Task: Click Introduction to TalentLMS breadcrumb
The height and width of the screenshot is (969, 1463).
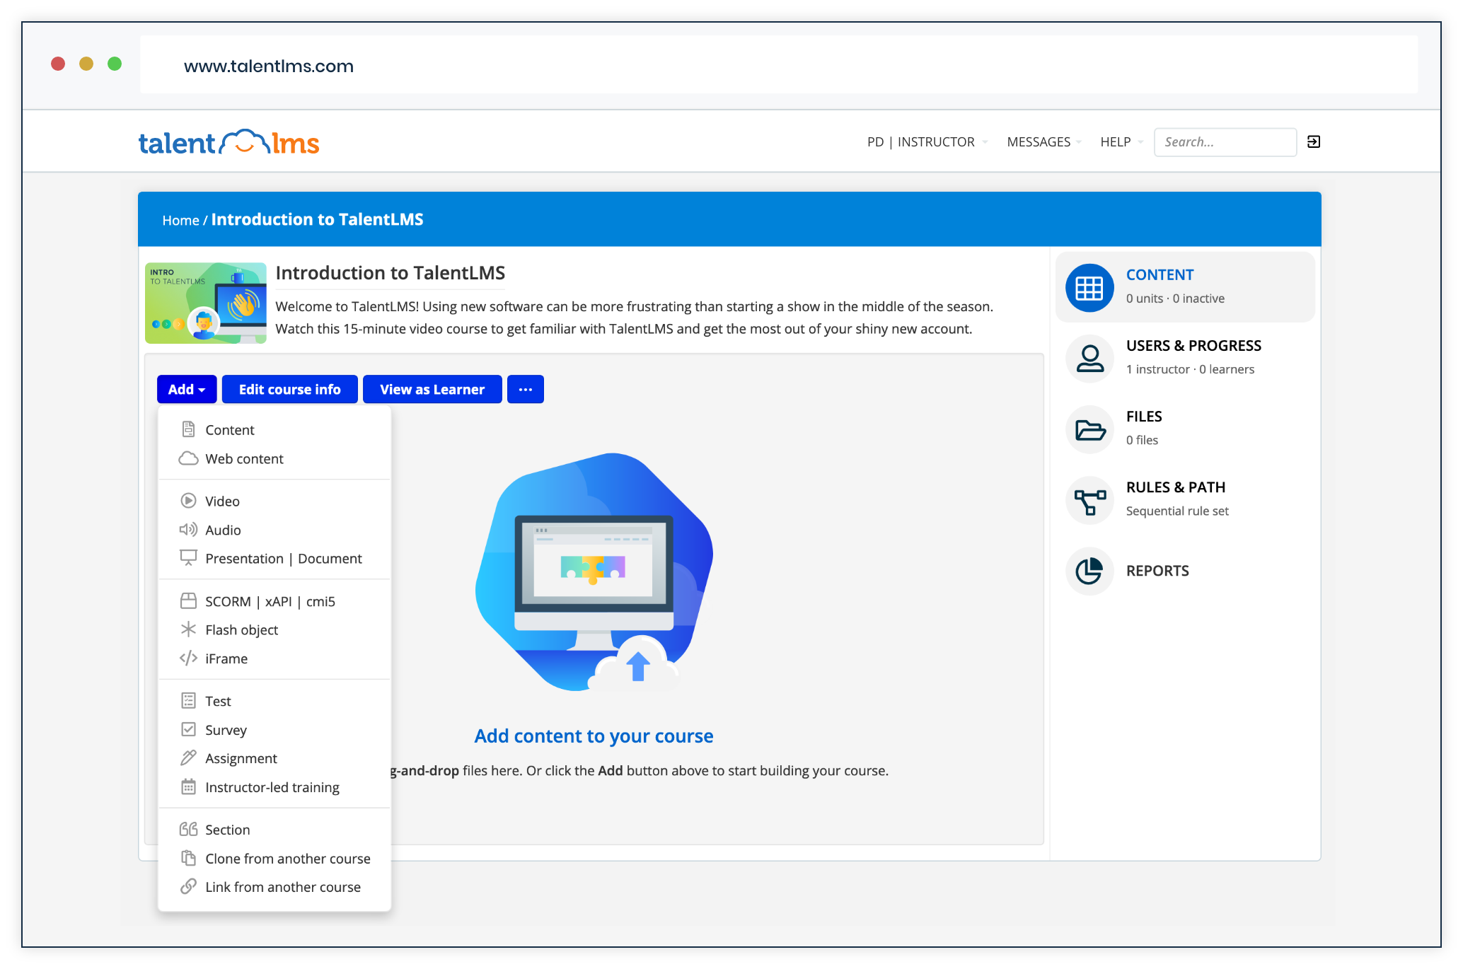Action: click(317, 219)
